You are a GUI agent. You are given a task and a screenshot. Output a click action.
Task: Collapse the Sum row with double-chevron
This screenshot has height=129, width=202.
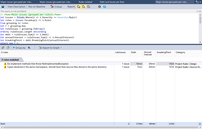(x=200, y=124)
